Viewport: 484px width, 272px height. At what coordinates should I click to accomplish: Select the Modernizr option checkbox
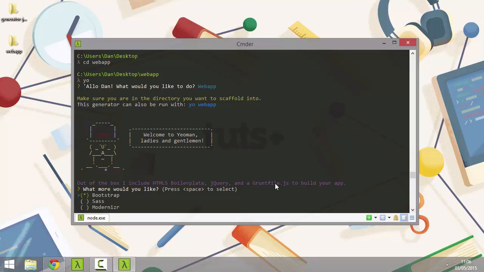click(85, 207)
